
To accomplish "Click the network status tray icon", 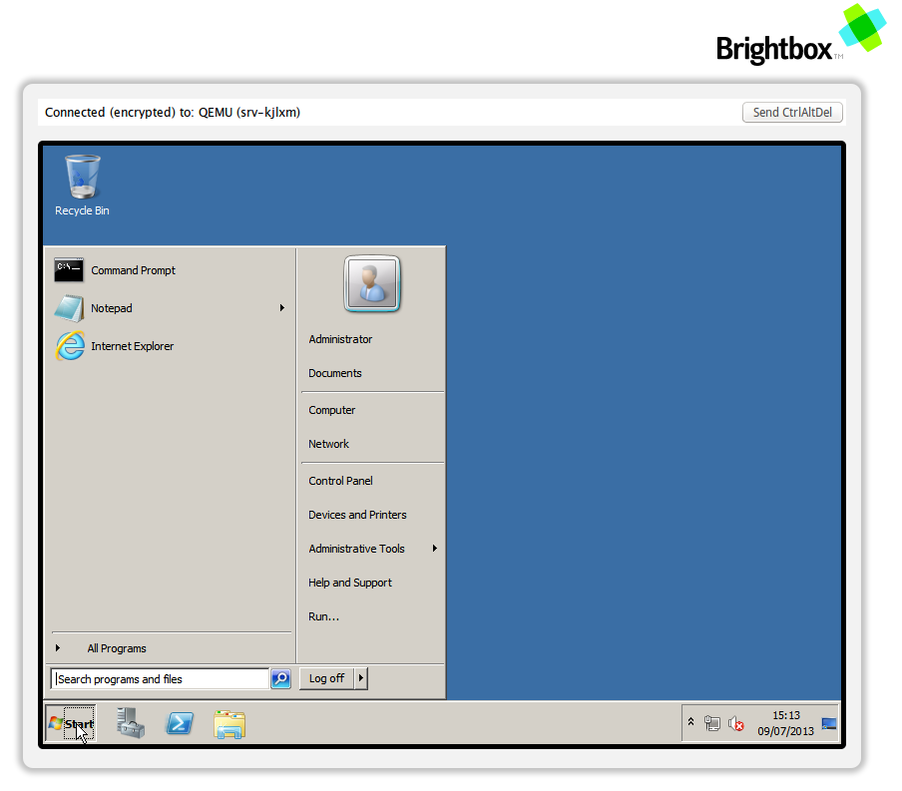I will coord(712,723).
